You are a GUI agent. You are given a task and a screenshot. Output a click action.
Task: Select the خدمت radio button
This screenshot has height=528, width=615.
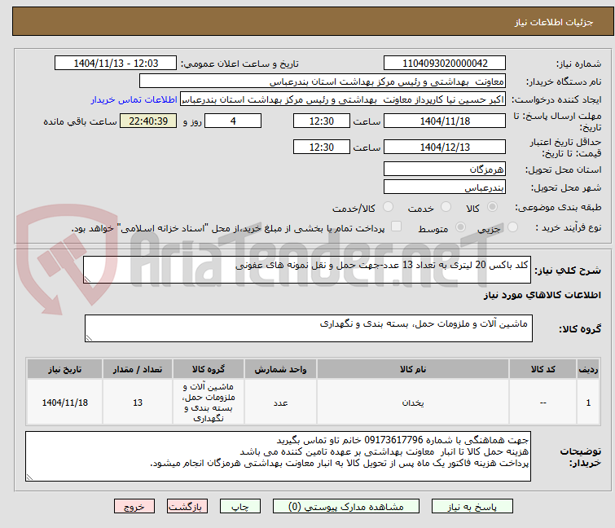pos(446,207)
